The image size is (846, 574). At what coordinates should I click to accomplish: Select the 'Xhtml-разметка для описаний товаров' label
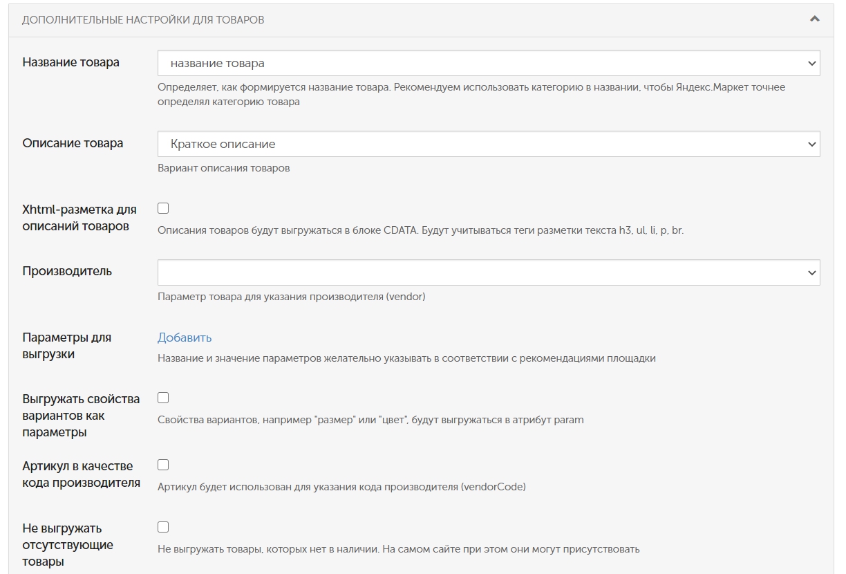pyautogui.click(x=79, y=217)
